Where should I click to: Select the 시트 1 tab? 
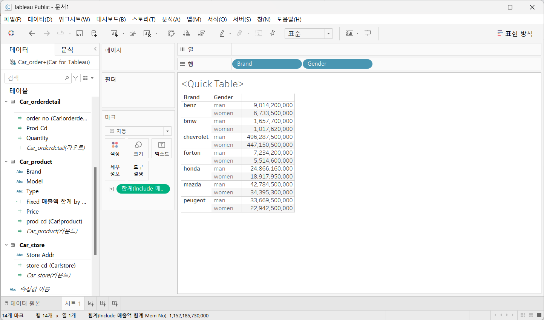tap(73, 303)
